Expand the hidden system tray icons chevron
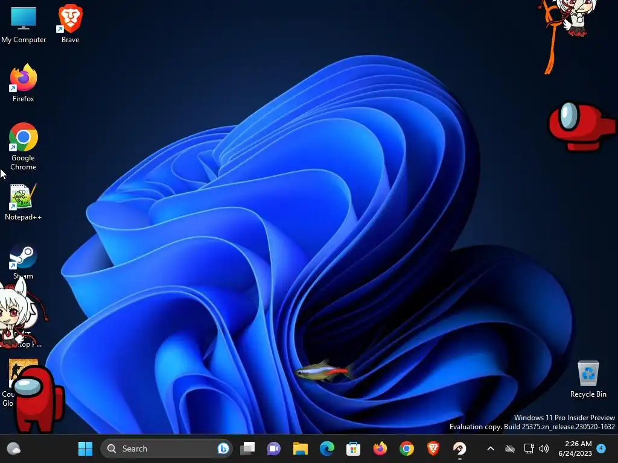 [x=491, y=449]
